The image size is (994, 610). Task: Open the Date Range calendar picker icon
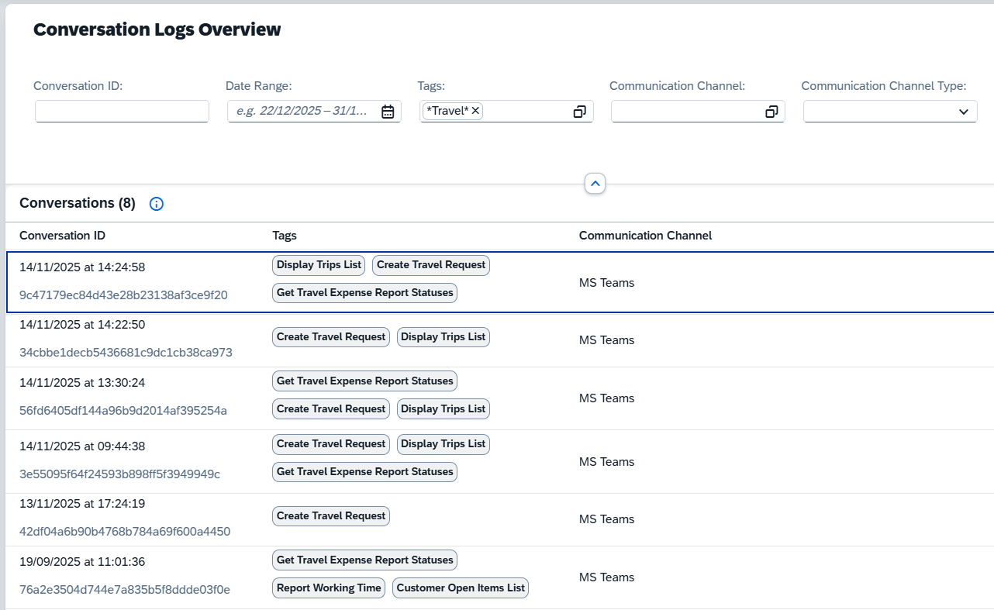(388, 112)
